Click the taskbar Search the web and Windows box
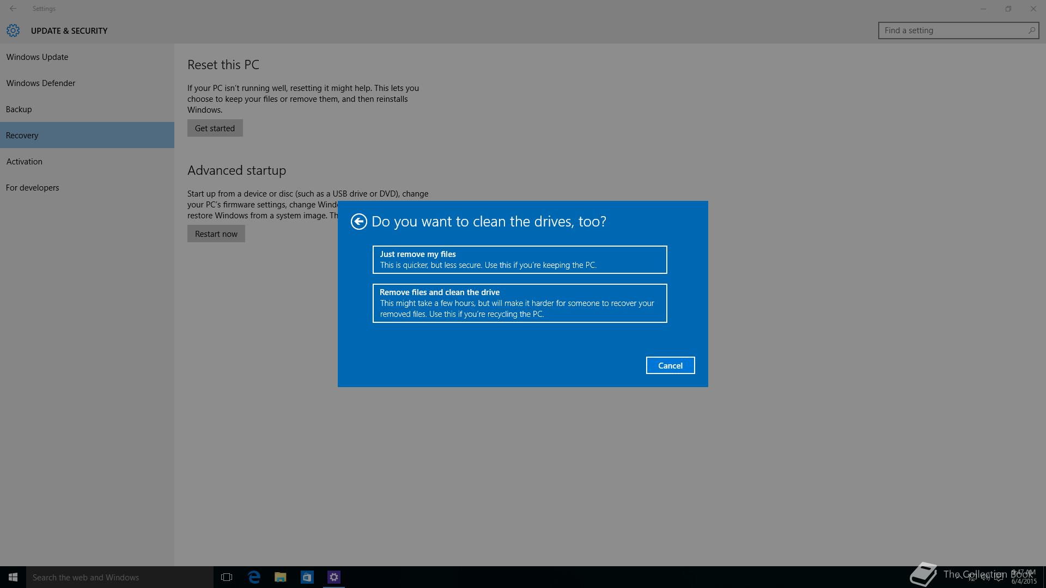Image resolution: width=1046 pixels, height=588 pixels. [x=120, y=577]
